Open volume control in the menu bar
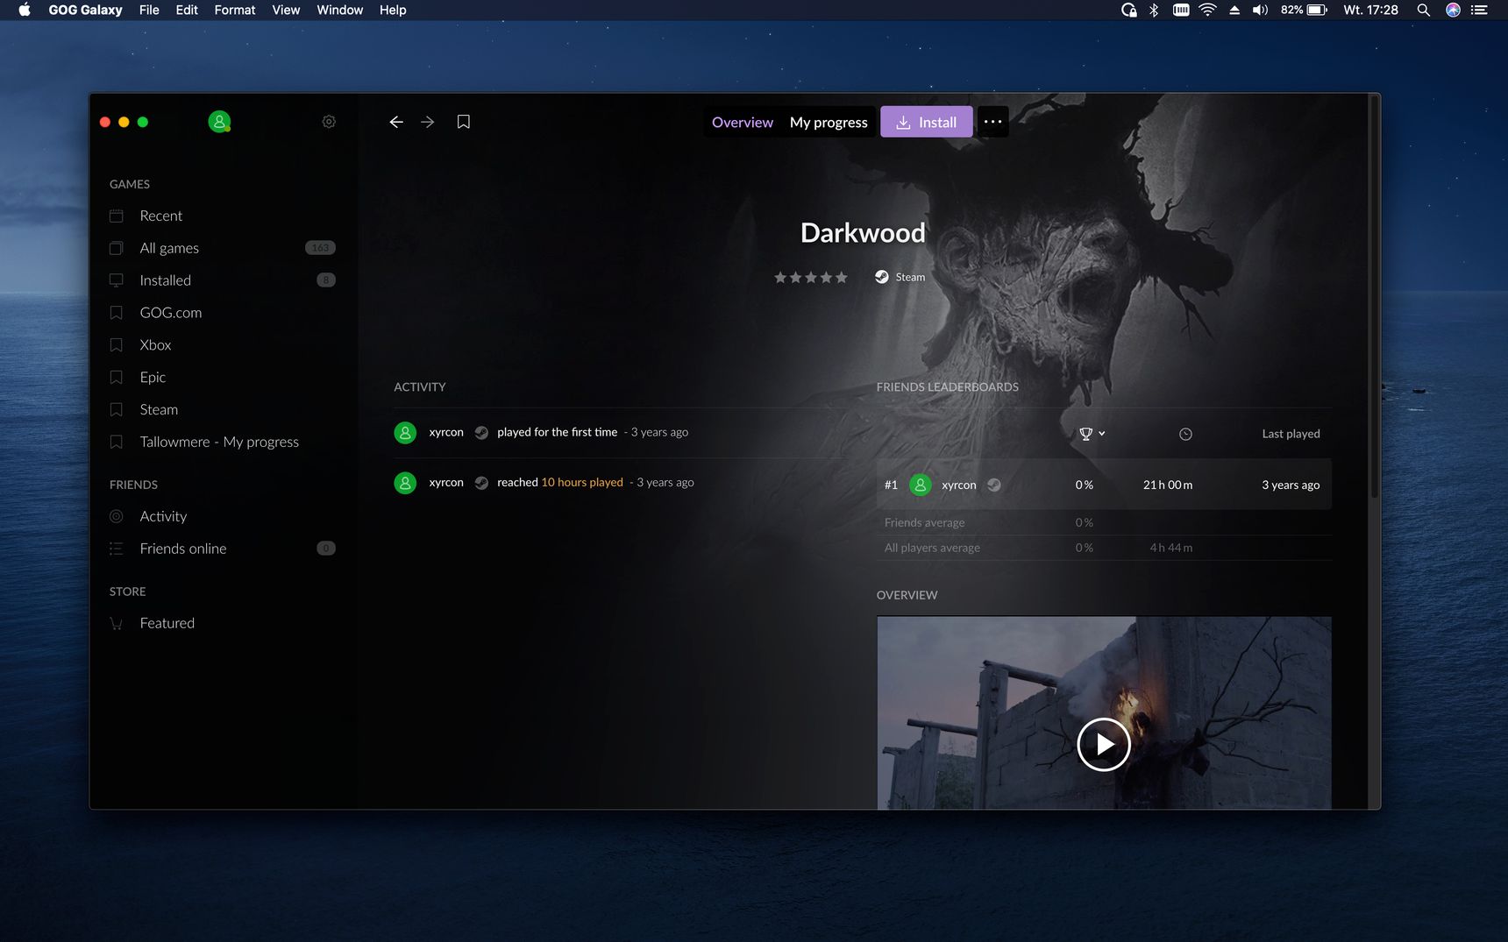The height and width of the screenshot is (942, 1508). tap(1260, 10)
